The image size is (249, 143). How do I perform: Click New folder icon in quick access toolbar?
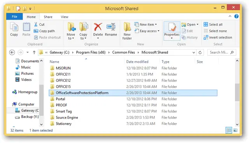click(x=25, y=9)
